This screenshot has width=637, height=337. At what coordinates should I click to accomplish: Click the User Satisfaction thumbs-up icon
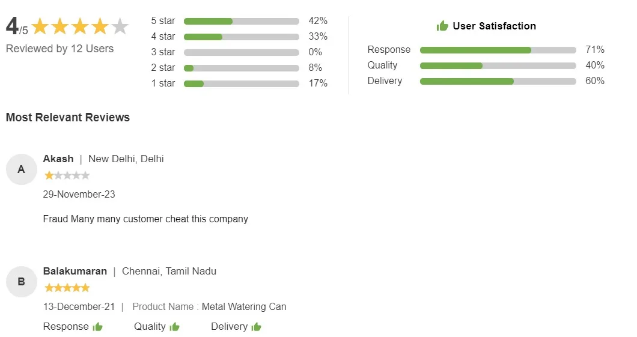click(x=442, y=26)
